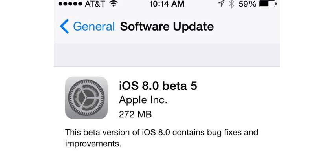Tap the Settings gear app icon
330x157 pixels.
(86, 98)
